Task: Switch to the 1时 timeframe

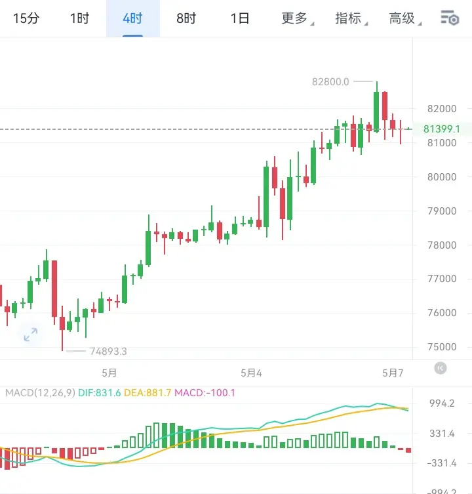Action: [x=80, y=18]
